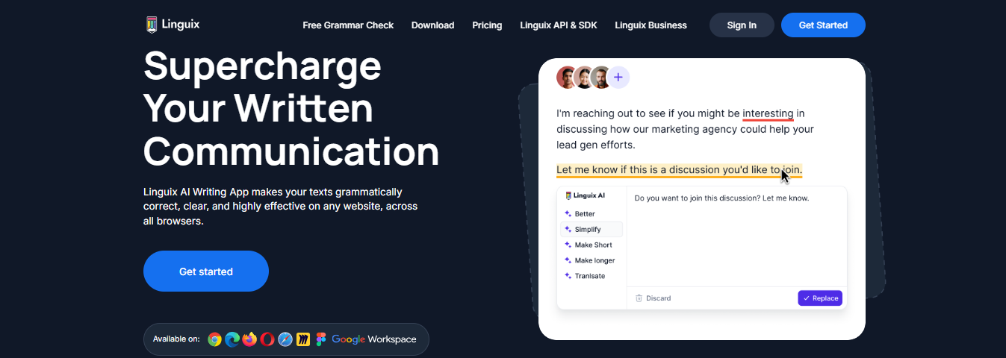
Task: Click the Linguix AI panel logo
Action: tap(585, 195)
